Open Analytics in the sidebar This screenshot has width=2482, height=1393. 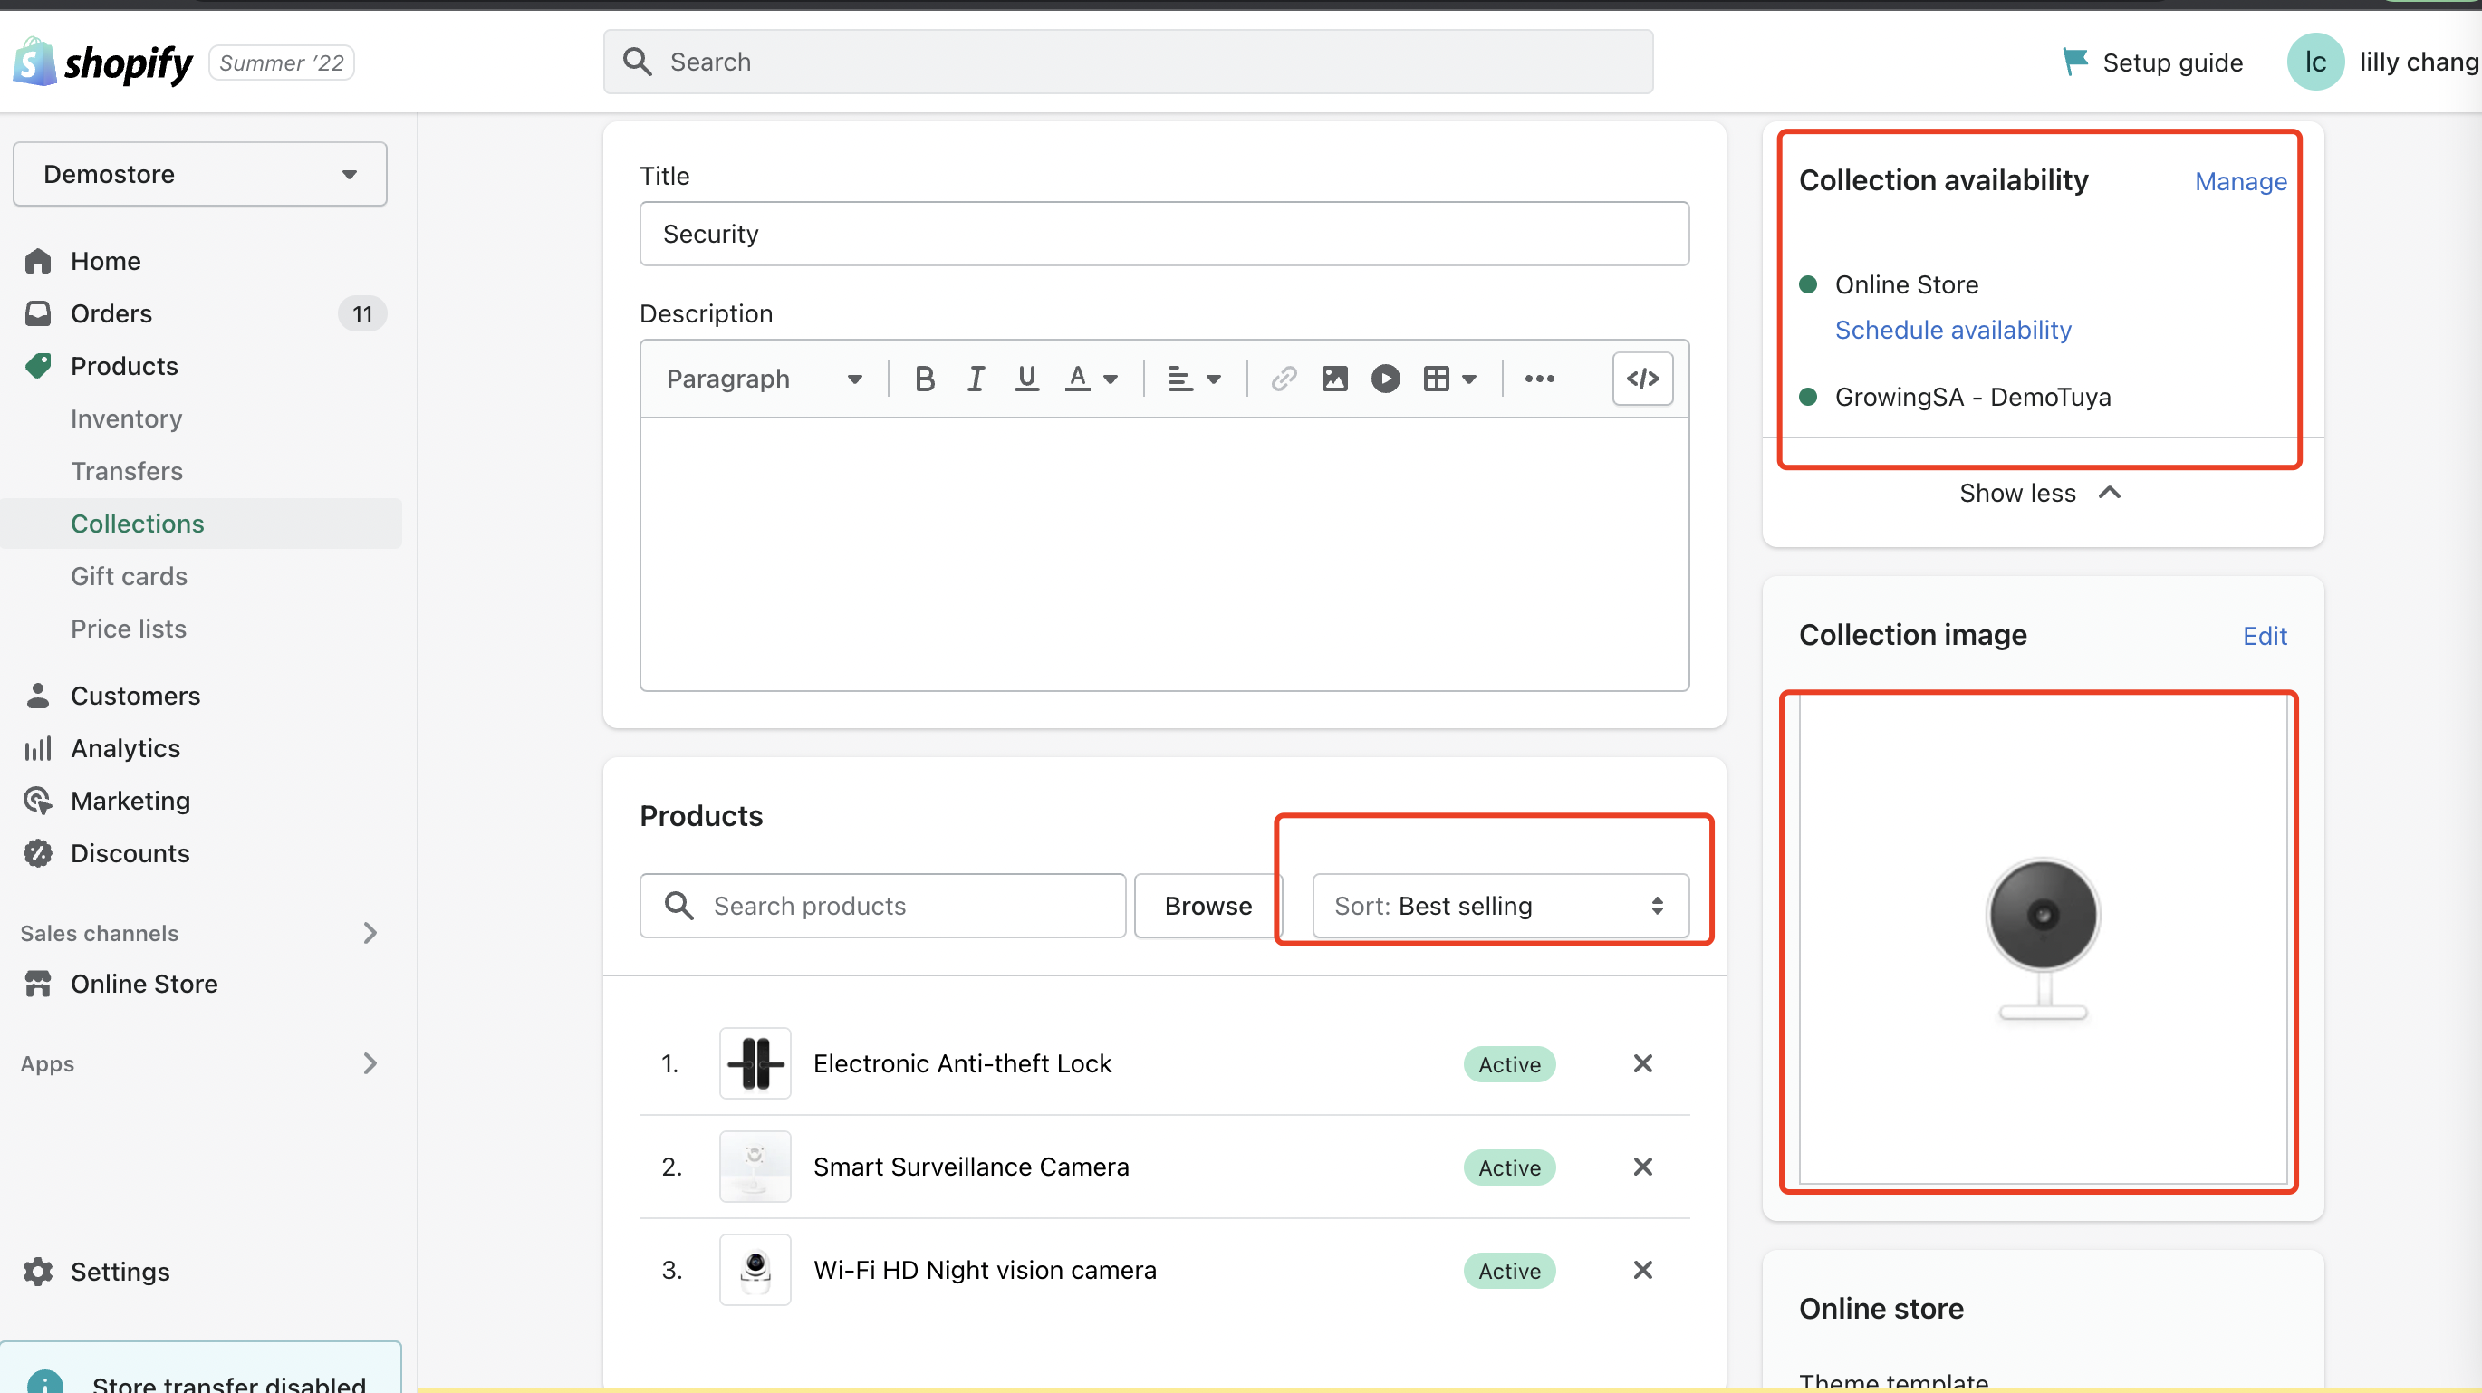click(x=125, y=748)
